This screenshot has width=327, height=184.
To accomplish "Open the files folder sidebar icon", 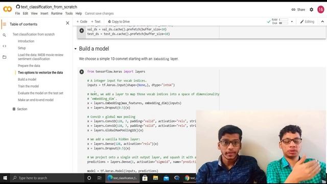I will coord(5,57).
